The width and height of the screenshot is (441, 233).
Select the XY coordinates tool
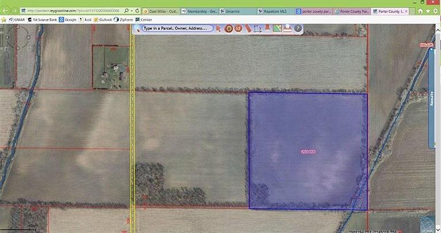coord(258,28)
